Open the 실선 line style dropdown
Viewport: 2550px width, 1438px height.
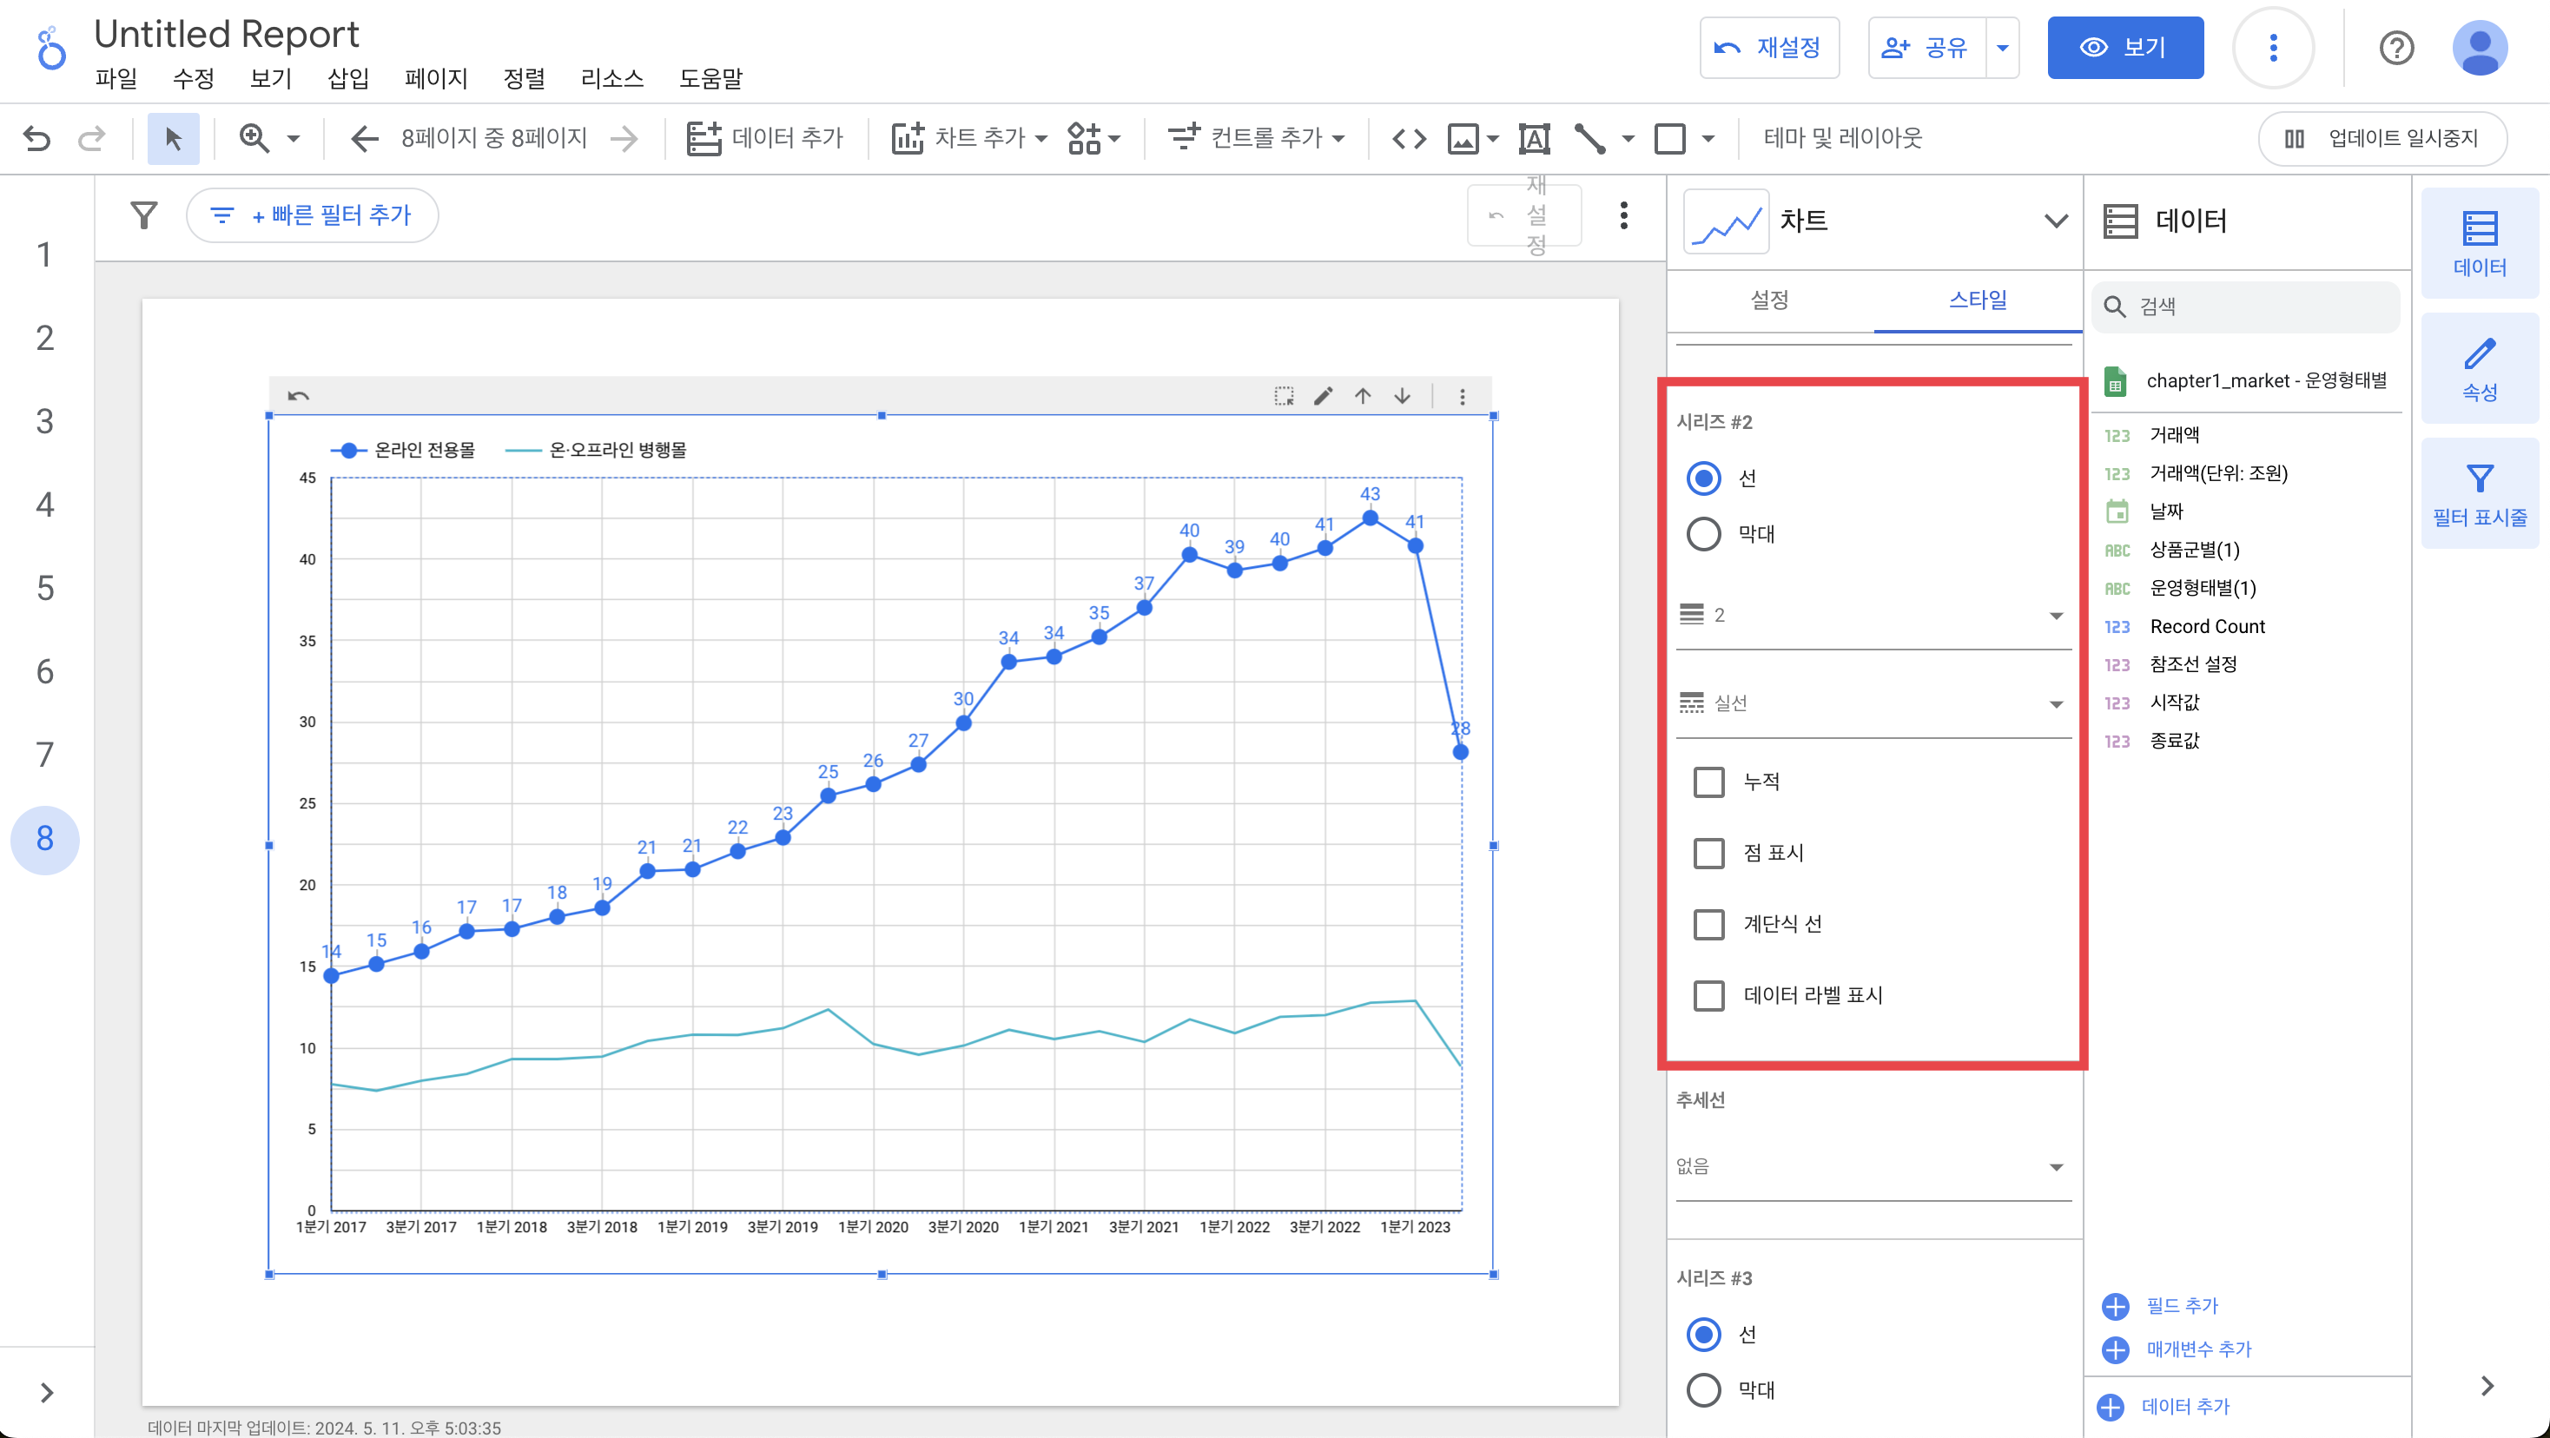click(1872, 703)
